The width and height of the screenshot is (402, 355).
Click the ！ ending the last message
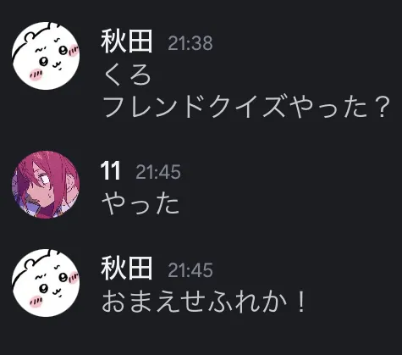pos(301,302)
